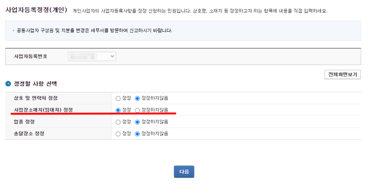373x194 pixels.
Task: Open the 사업자등록번호 dropdown
Action: (92, 56)
